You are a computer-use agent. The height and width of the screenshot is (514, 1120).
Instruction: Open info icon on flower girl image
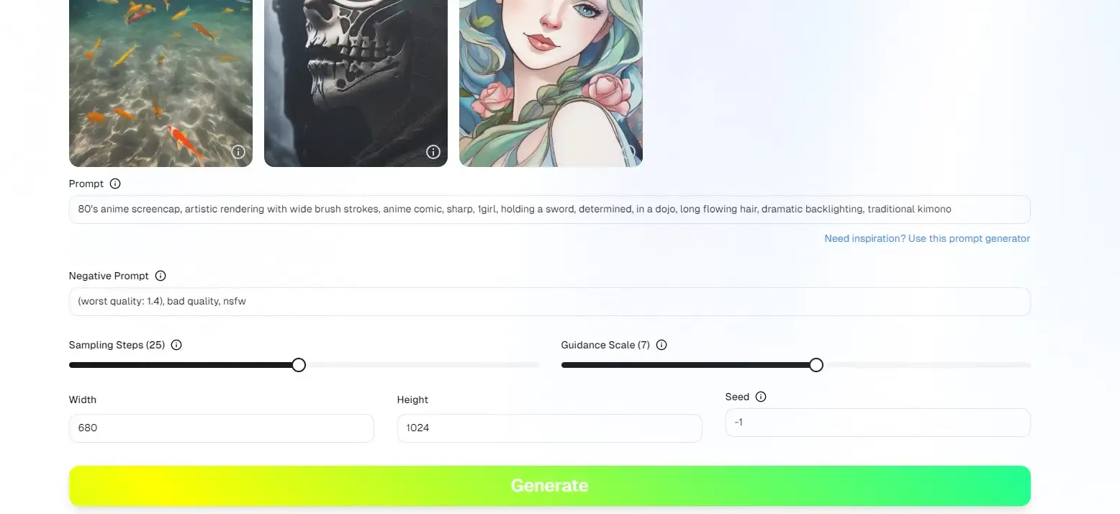pos(628,152)
